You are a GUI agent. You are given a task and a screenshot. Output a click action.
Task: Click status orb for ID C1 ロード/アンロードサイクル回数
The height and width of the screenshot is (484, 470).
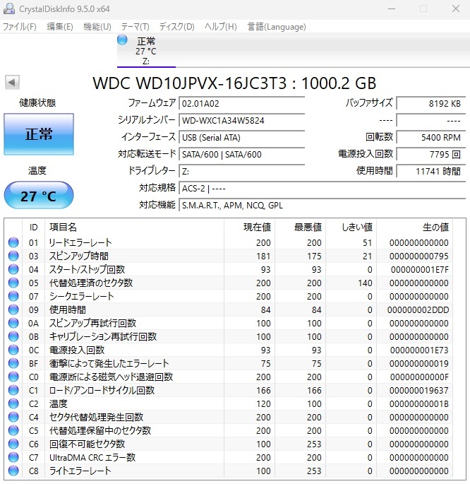tap(13, 390)
